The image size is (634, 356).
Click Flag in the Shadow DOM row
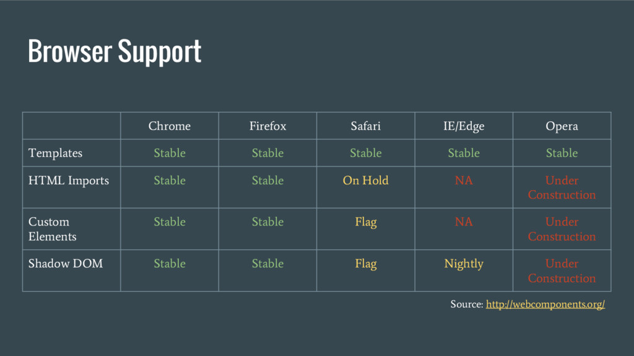coord(365,264)
